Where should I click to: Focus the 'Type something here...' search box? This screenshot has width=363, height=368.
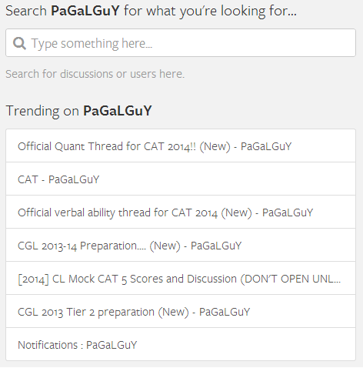181,43
